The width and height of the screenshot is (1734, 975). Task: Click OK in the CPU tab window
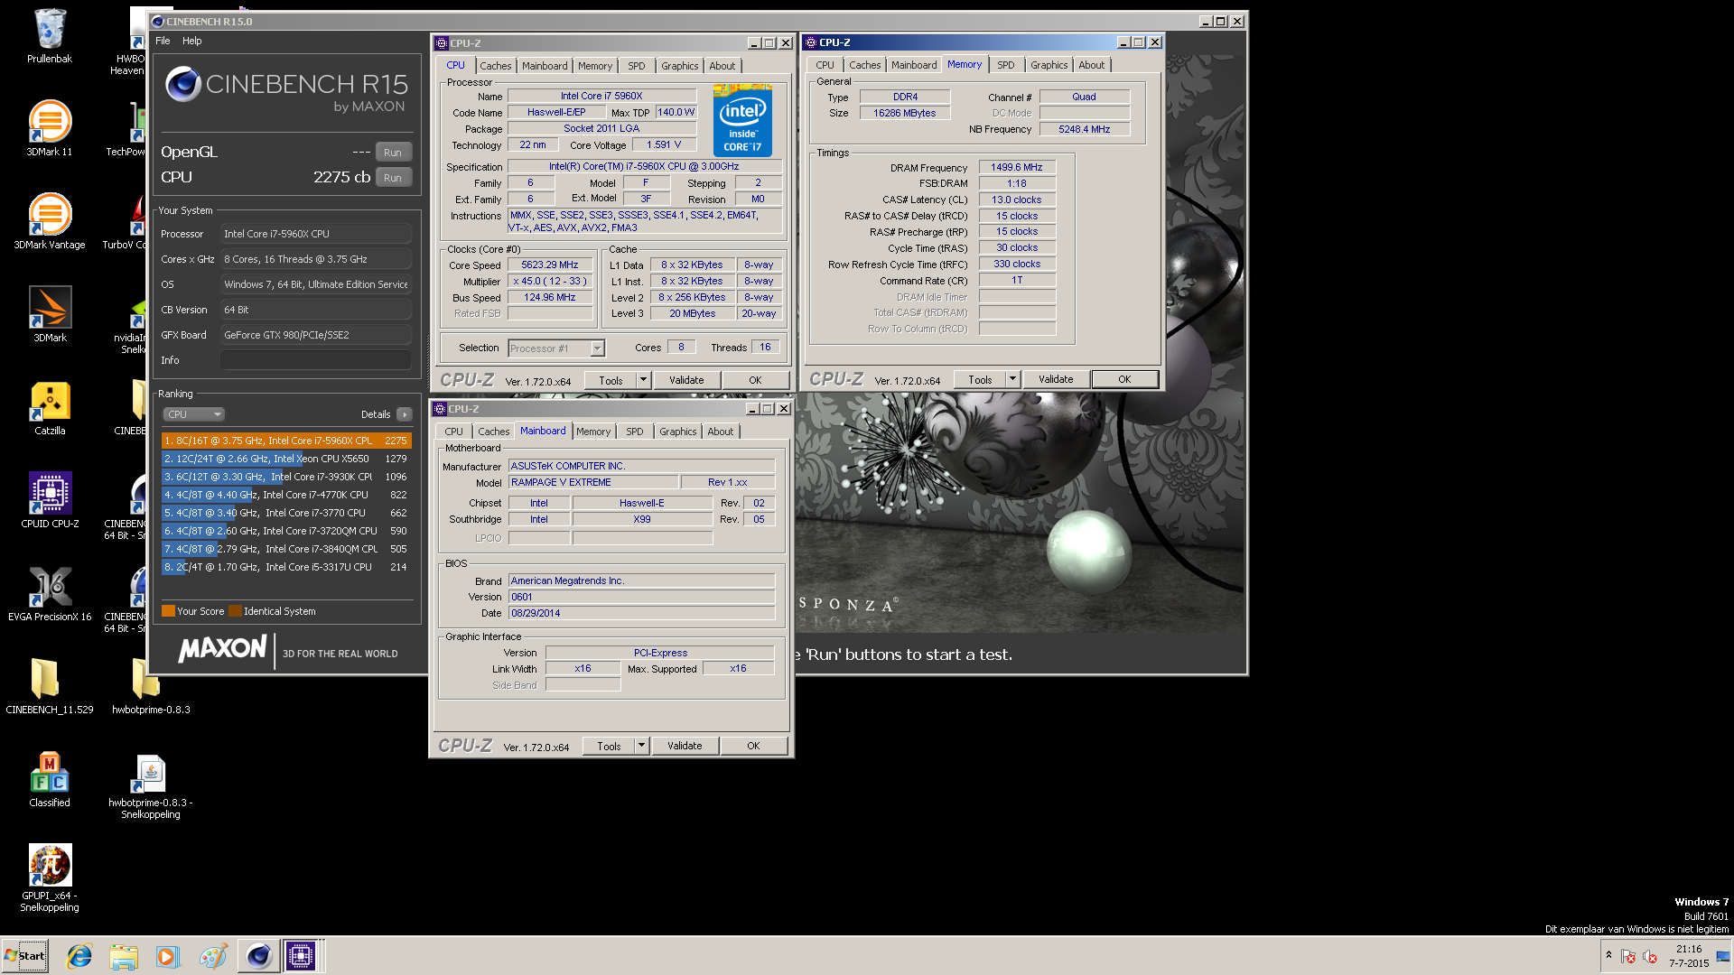pyautogui.click(x=755, y=380)
